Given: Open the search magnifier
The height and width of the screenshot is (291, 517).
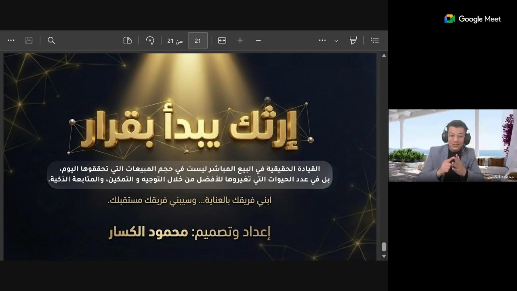Looking at the screenshot, I should (51, 40).
